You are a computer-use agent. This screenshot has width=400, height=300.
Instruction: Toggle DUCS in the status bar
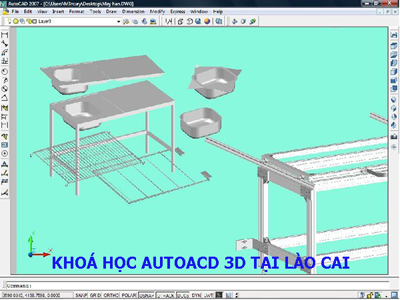pyautogui.click(x=183, y=295)
